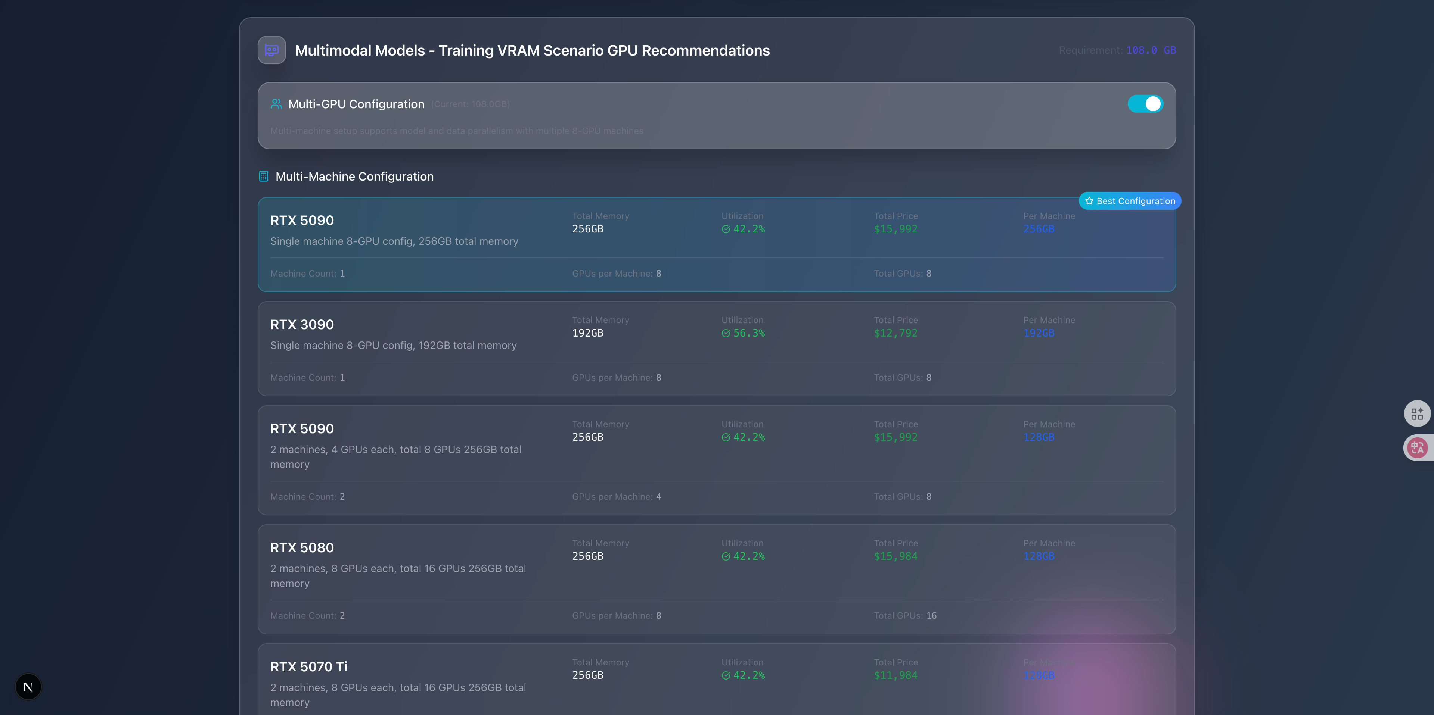Click RTX 5080 'Machine Count: 2' text

[x=307, y=615]
